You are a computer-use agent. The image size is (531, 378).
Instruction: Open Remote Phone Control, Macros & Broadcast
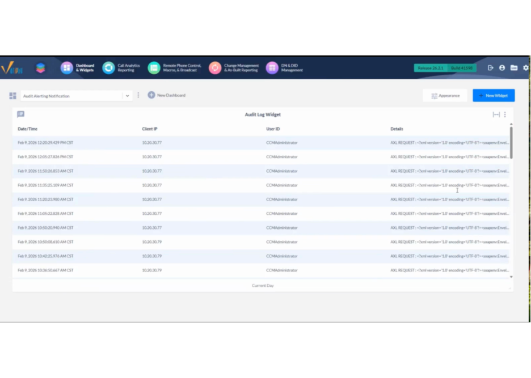tap(175, 68)
